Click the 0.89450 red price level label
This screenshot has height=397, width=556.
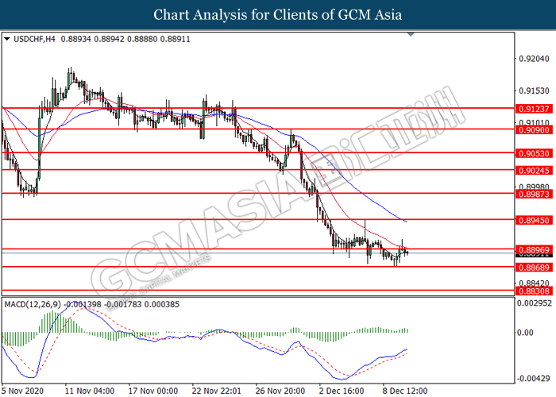click(534, 220)
